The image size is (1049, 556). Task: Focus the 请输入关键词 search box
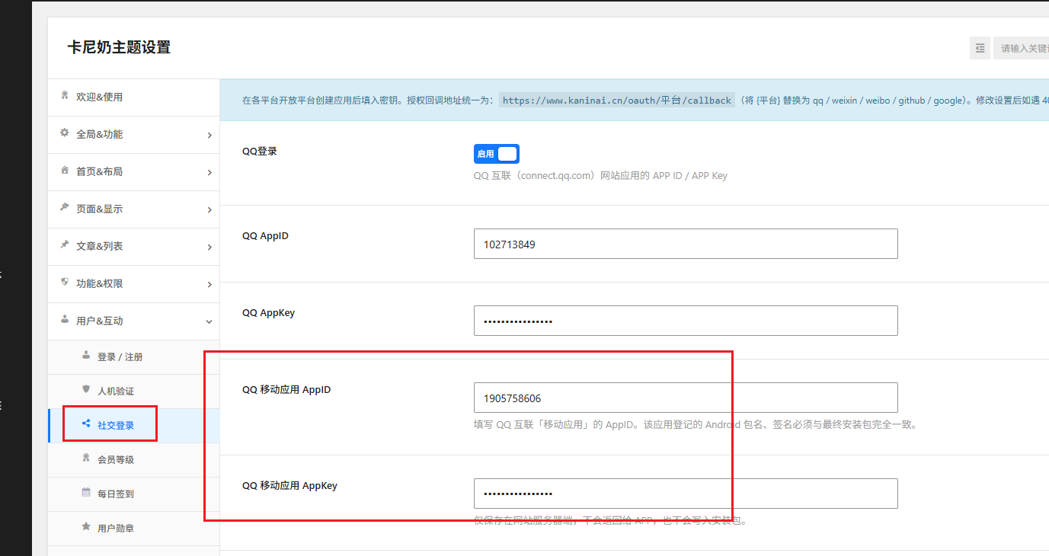[1021, 48]
